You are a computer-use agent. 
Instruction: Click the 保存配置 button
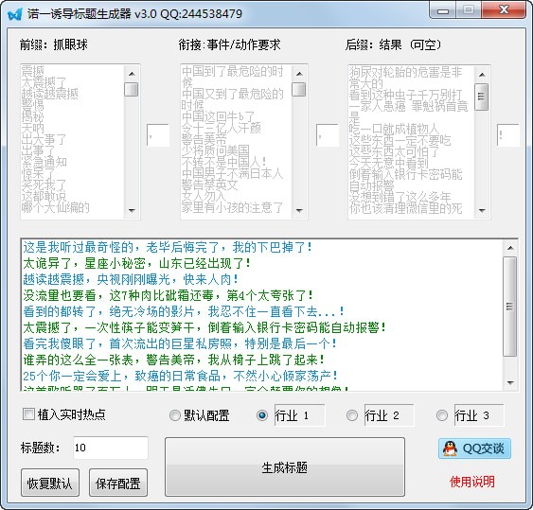click(x=118, y=483)
